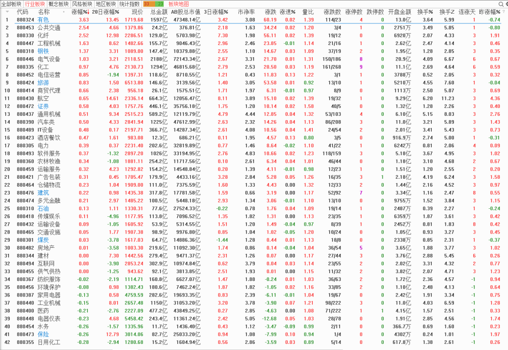Select the 化纤 sector row

tap(254, 36)
